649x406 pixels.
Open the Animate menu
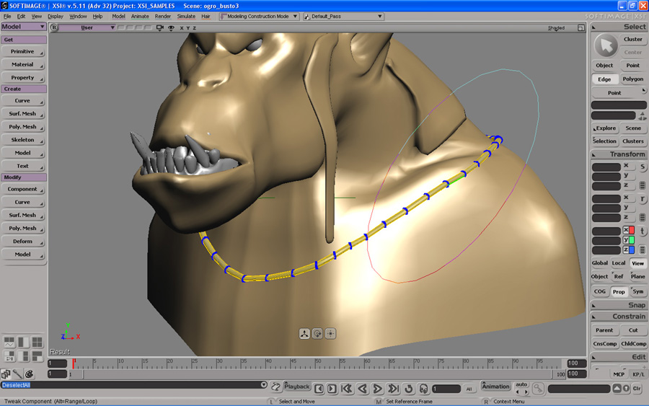[140, 16]
